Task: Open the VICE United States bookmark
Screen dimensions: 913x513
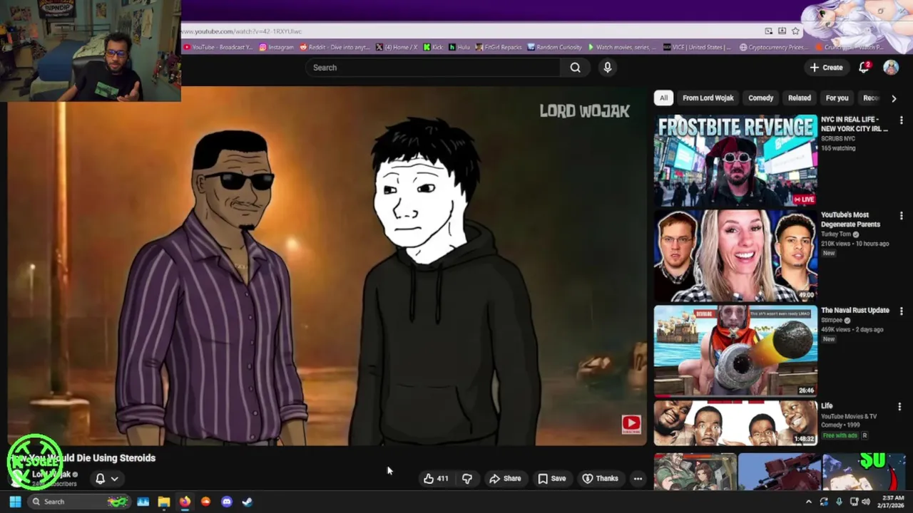Action: point(697,47)
